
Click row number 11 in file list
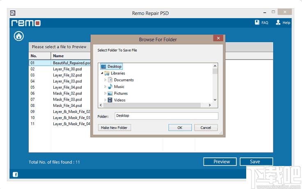pos(32,124)
